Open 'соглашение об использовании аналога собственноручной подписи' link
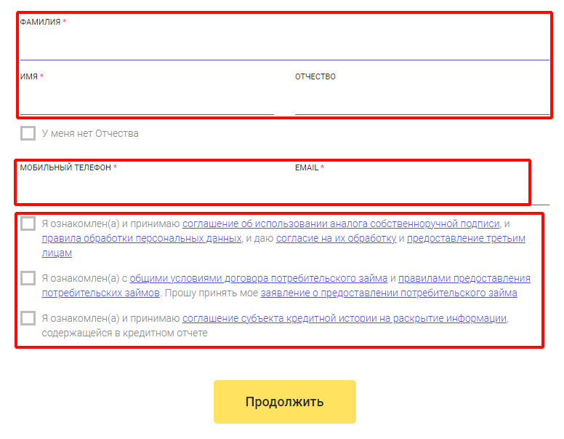 (x=341, y=224)
